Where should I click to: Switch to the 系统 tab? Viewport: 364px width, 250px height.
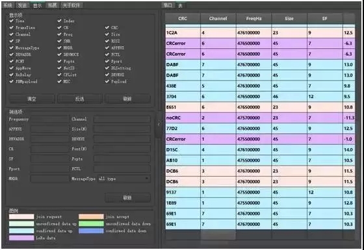pyautogui.click(x=8, y=5)
